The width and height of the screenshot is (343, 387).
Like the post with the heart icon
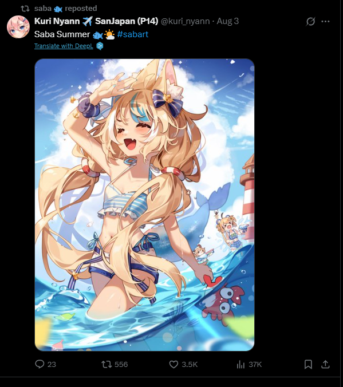[174, 364]
